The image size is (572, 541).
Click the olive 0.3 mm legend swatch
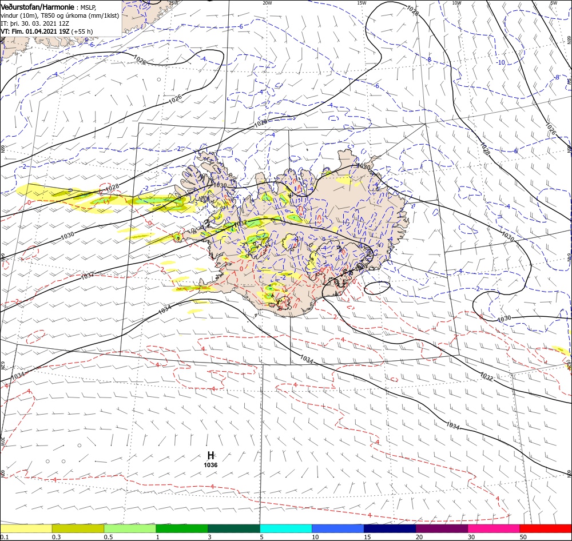click(78, 528)
